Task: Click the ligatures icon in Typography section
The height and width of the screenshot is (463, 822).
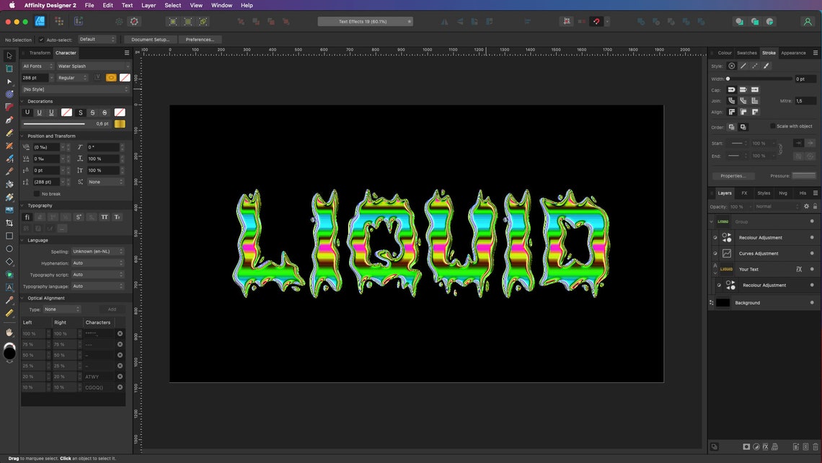Action: click(27, 216)
